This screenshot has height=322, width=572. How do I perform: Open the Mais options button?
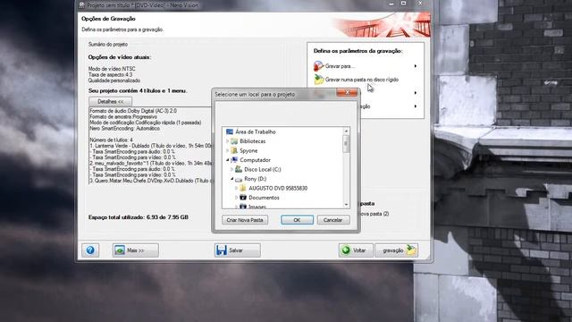[135, 250]
